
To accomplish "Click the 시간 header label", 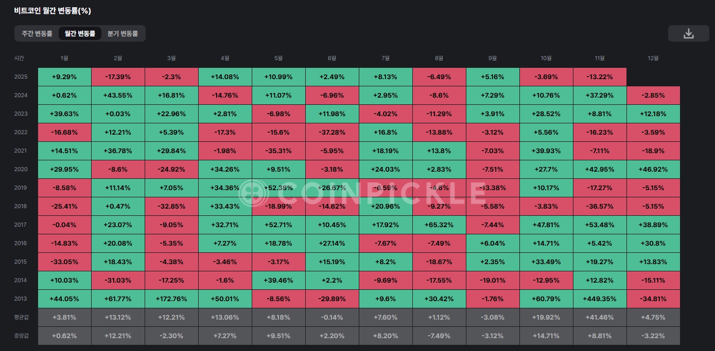I will tap(19, 58).
